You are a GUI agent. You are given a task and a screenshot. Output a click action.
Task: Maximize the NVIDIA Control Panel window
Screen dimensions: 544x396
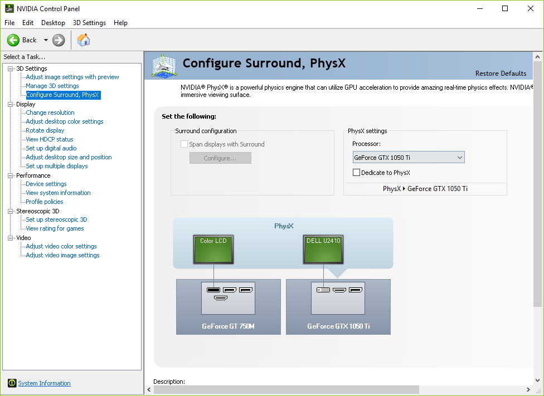click(505, 9)
